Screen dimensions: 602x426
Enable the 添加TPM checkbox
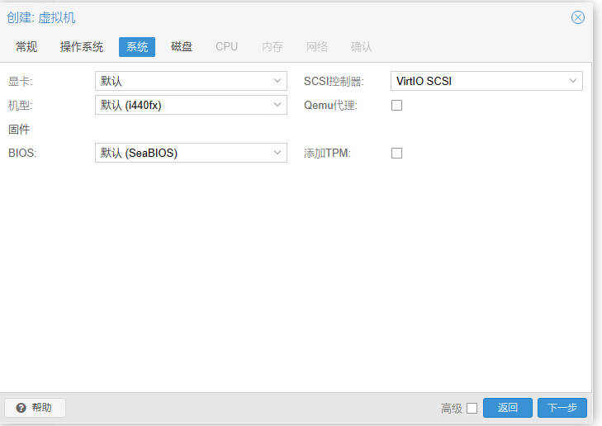396,153
